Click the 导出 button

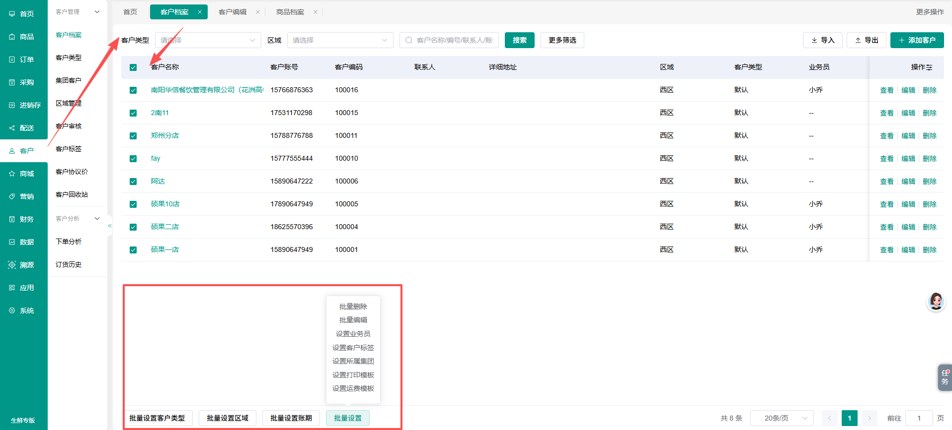(867, 40)
